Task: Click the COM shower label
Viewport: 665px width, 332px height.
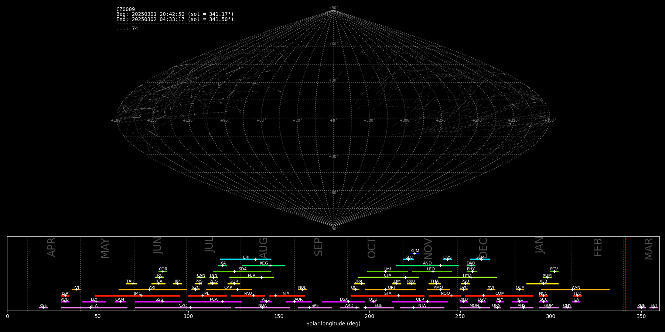Action: pos(500,294)
